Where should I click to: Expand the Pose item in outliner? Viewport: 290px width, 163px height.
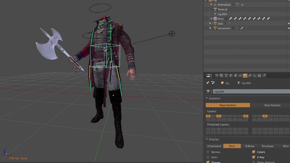click(x=211, y=19)
